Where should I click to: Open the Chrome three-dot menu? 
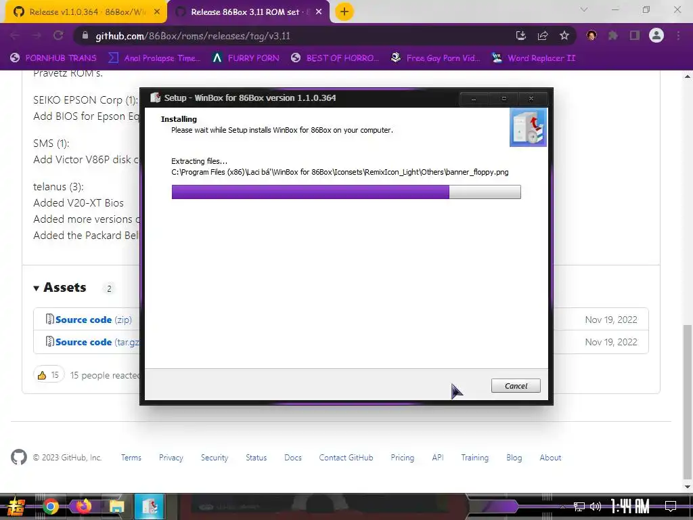point(678,36)
